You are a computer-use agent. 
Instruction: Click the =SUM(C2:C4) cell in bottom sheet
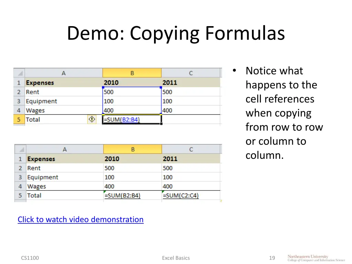coord(190,196)
